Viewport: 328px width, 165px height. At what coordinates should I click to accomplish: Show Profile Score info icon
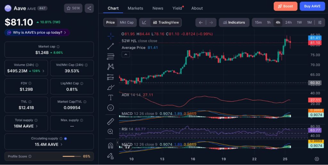30,156
